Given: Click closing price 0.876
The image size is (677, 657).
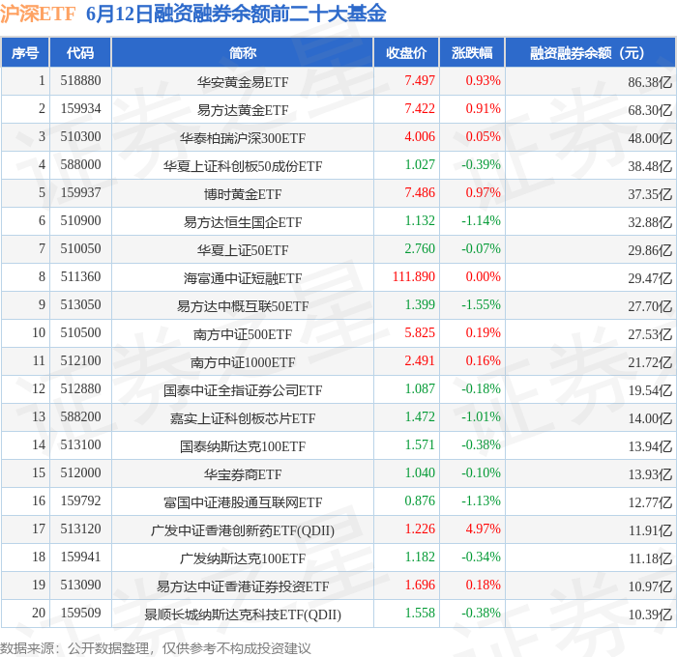Looking at the screenshot, I should 420,501.
